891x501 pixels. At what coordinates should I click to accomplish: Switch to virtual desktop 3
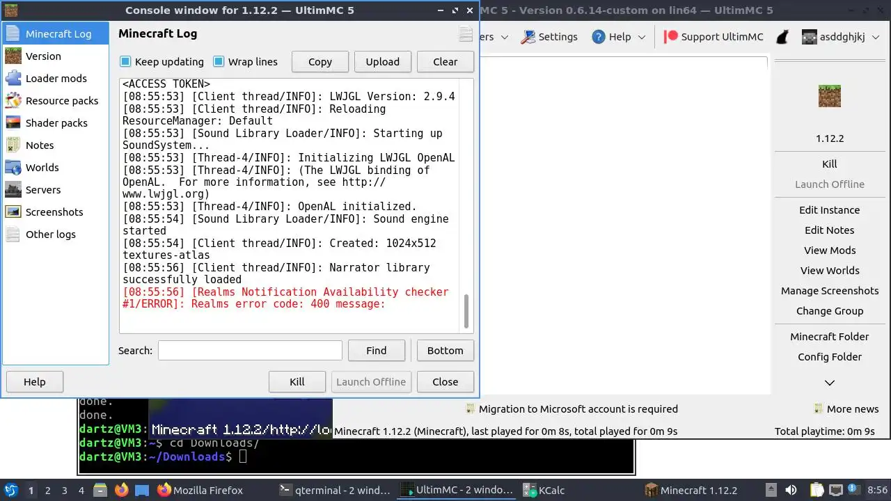click(64, 491)
